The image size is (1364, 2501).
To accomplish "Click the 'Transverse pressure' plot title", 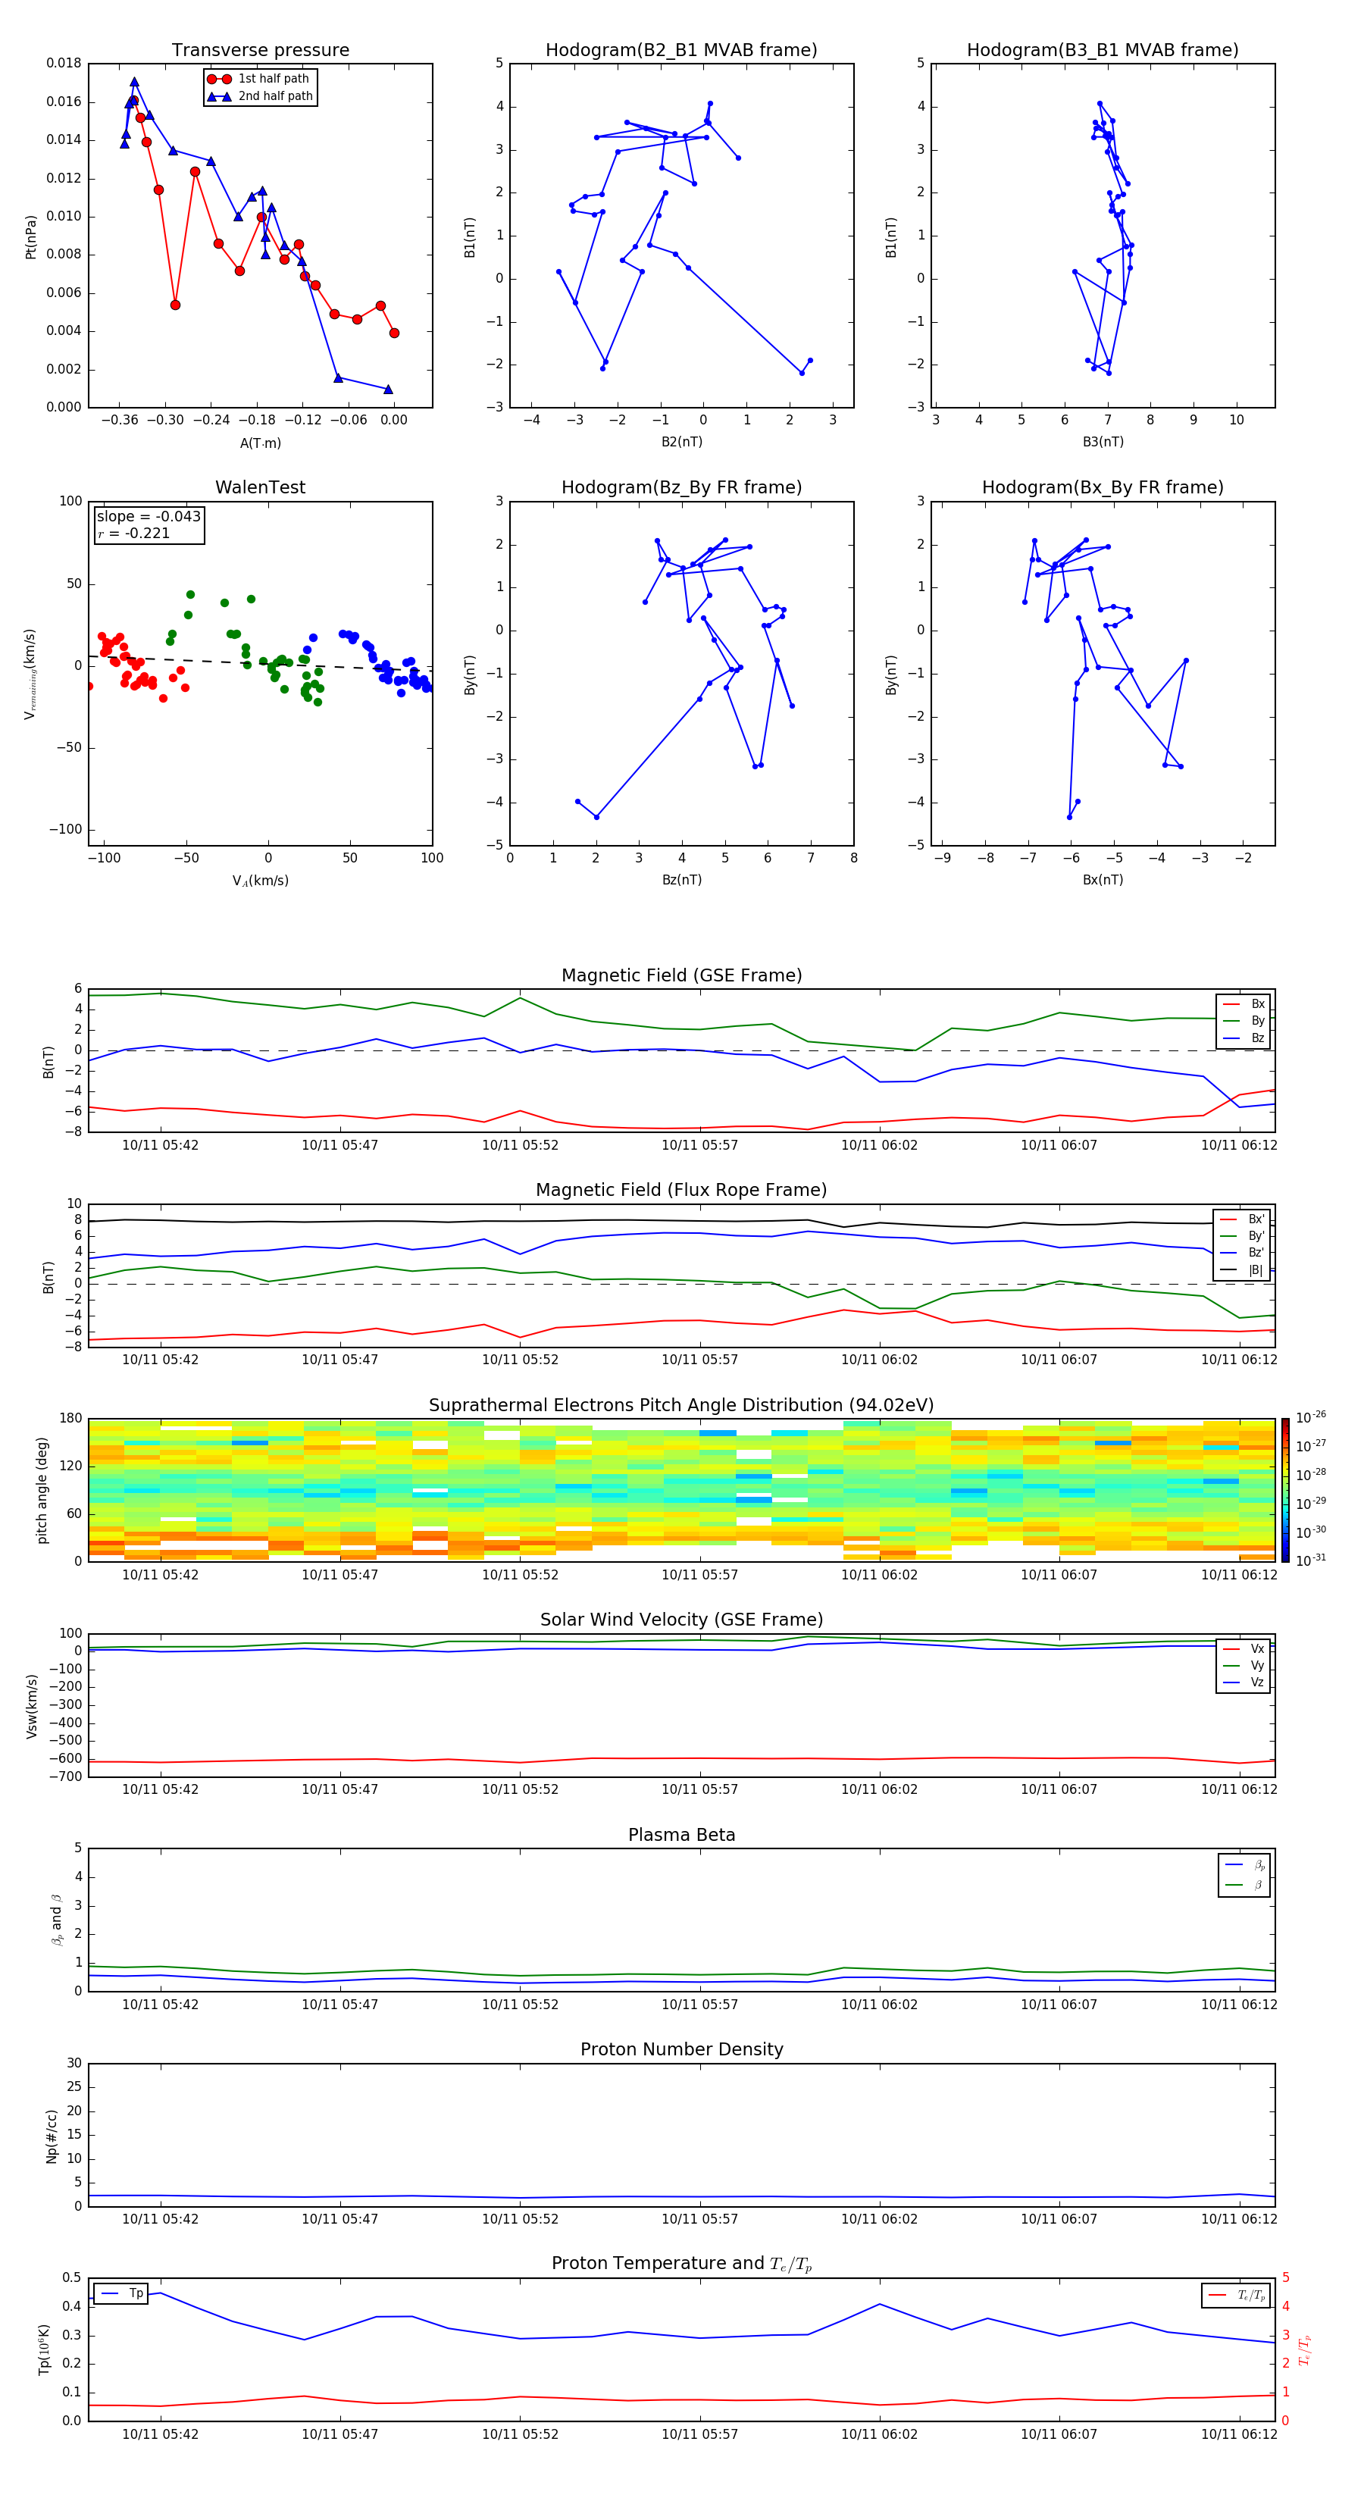I will [260, 51].
